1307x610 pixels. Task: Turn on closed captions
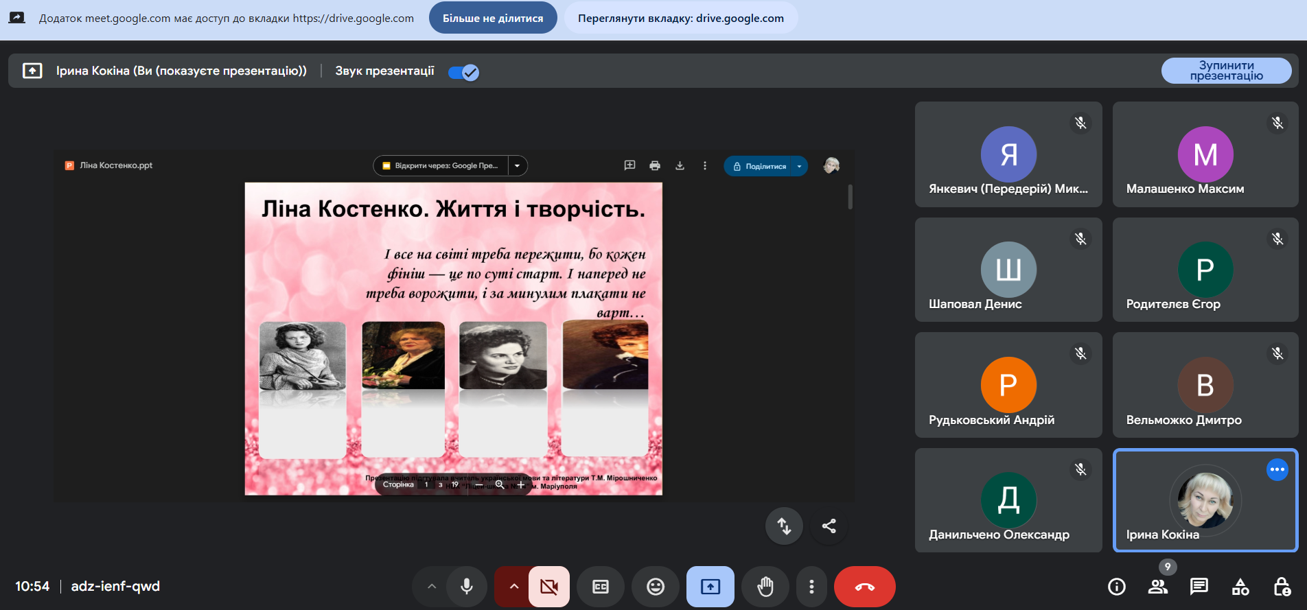(x=601, y=587)
